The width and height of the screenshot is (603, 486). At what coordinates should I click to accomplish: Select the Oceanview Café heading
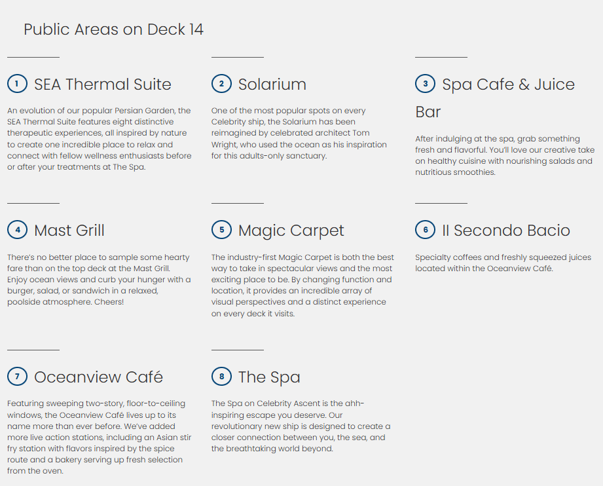98,377
